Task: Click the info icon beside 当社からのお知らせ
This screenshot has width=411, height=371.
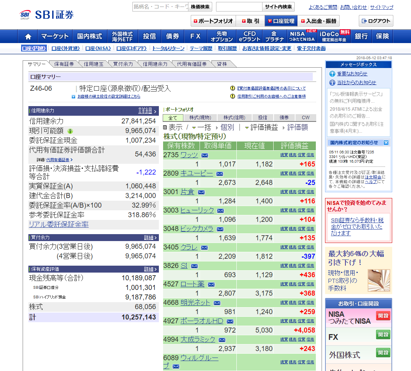Action: pos(332,83)
